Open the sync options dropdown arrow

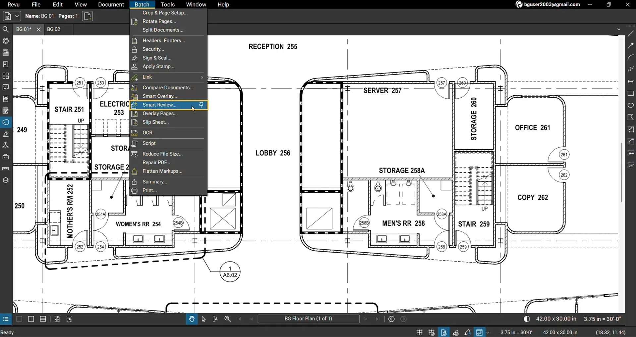pyautogui.click(x=488, y=332)
